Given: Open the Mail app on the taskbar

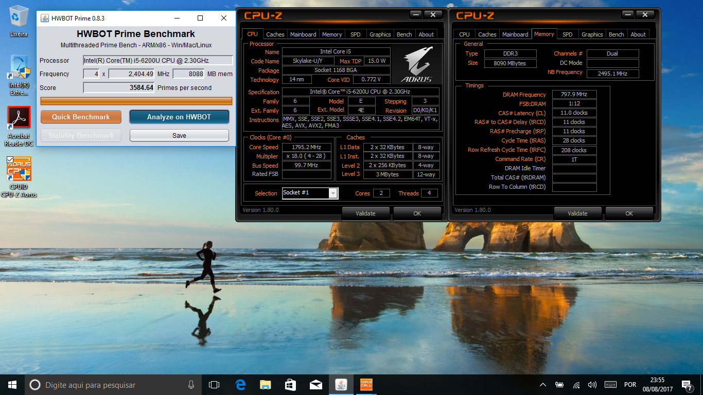Looking at the screenshot, I should coord(315,385).
